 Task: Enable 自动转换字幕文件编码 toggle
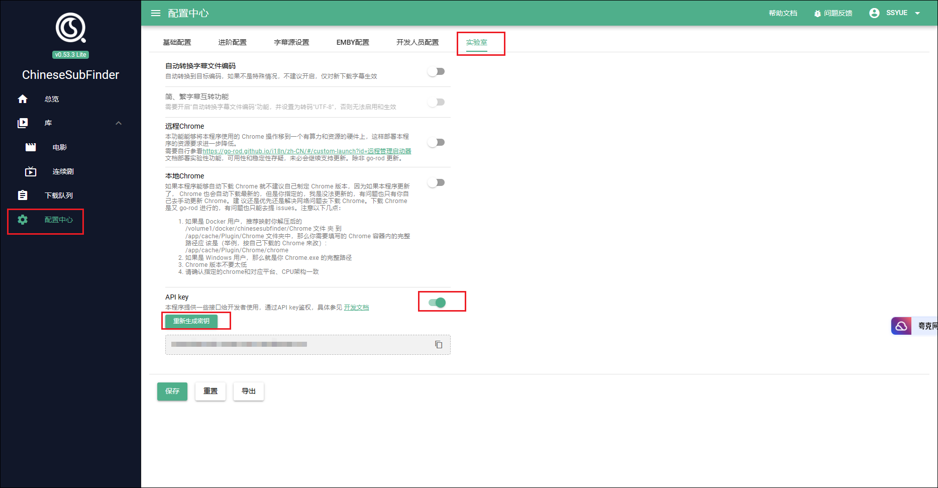point(436,71)
